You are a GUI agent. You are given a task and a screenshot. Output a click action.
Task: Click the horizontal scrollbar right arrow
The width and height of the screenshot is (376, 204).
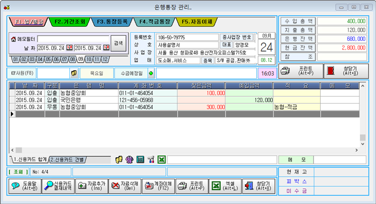357,150
